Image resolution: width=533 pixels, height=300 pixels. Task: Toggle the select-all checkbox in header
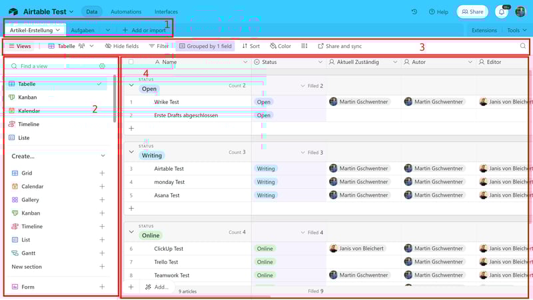click(131, 62)
